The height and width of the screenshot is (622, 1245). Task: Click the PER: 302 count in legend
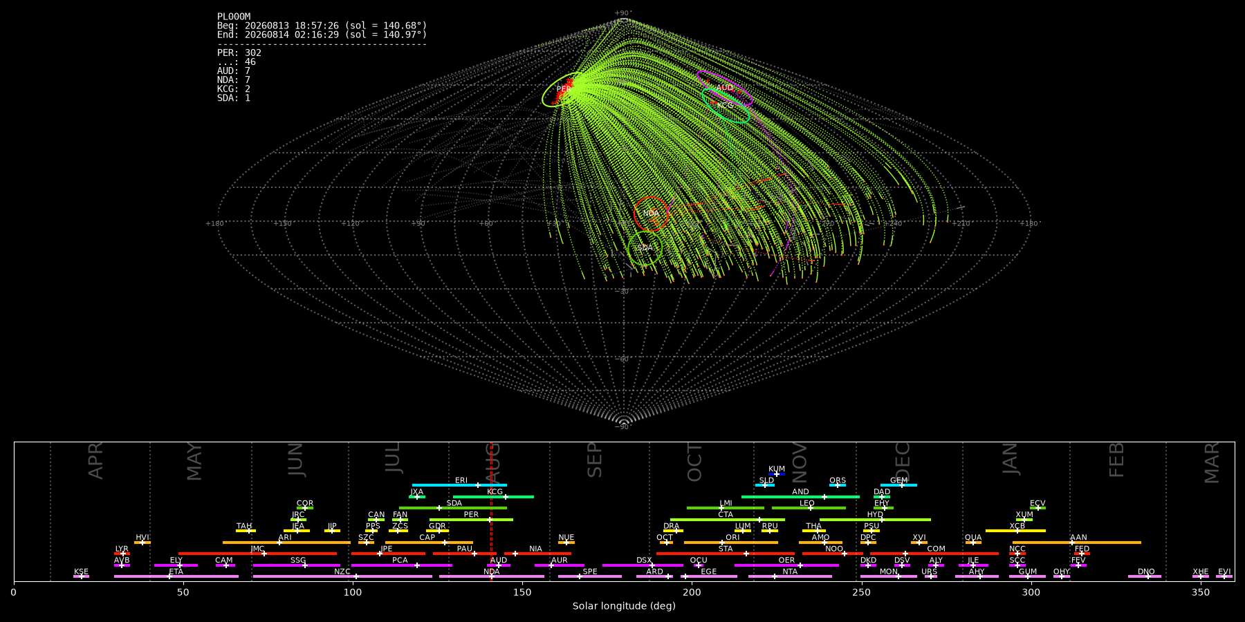pos(239,53)
